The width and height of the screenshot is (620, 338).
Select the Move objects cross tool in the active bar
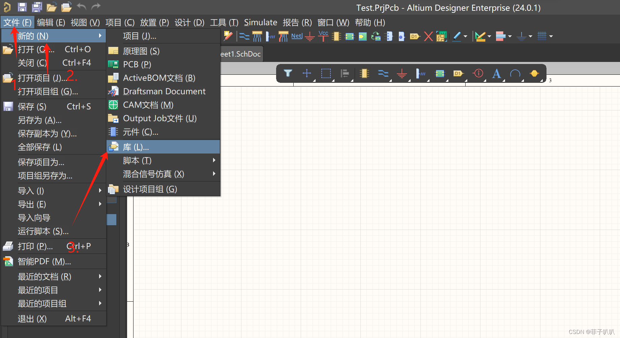click(307, 73)
